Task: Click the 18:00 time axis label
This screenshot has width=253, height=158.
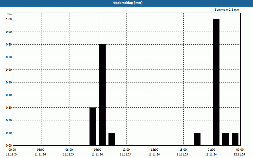Action: [x=183, y=150]
